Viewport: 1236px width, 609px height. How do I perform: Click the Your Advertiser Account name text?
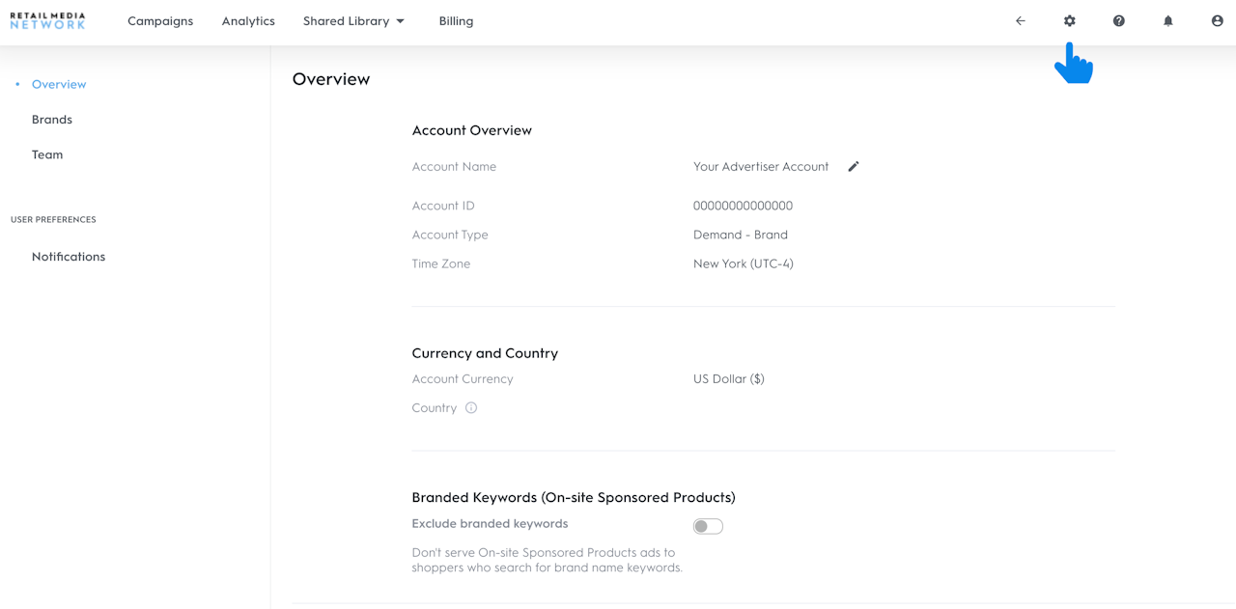[x=761, y=167]
